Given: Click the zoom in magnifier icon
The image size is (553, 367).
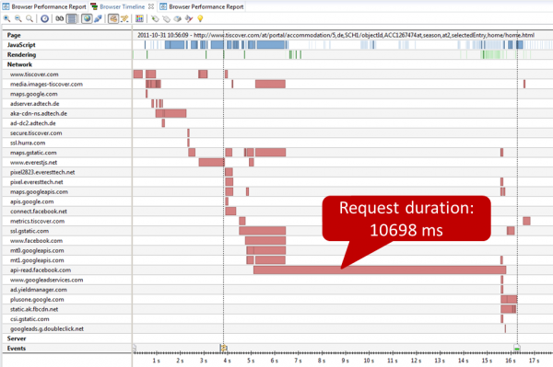Looking at the screenshot, I should [6, 18].
